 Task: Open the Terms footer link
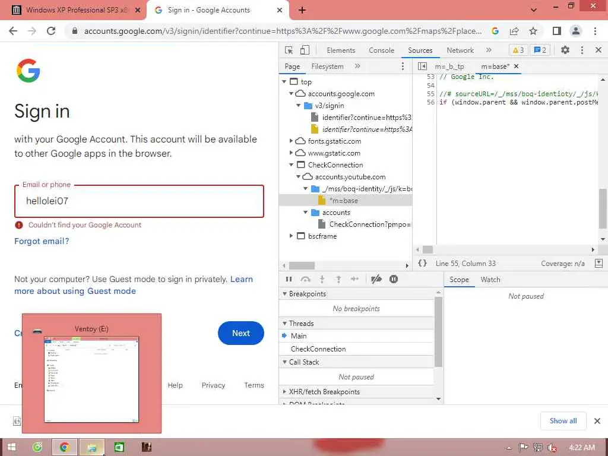[x=254, y=385]
